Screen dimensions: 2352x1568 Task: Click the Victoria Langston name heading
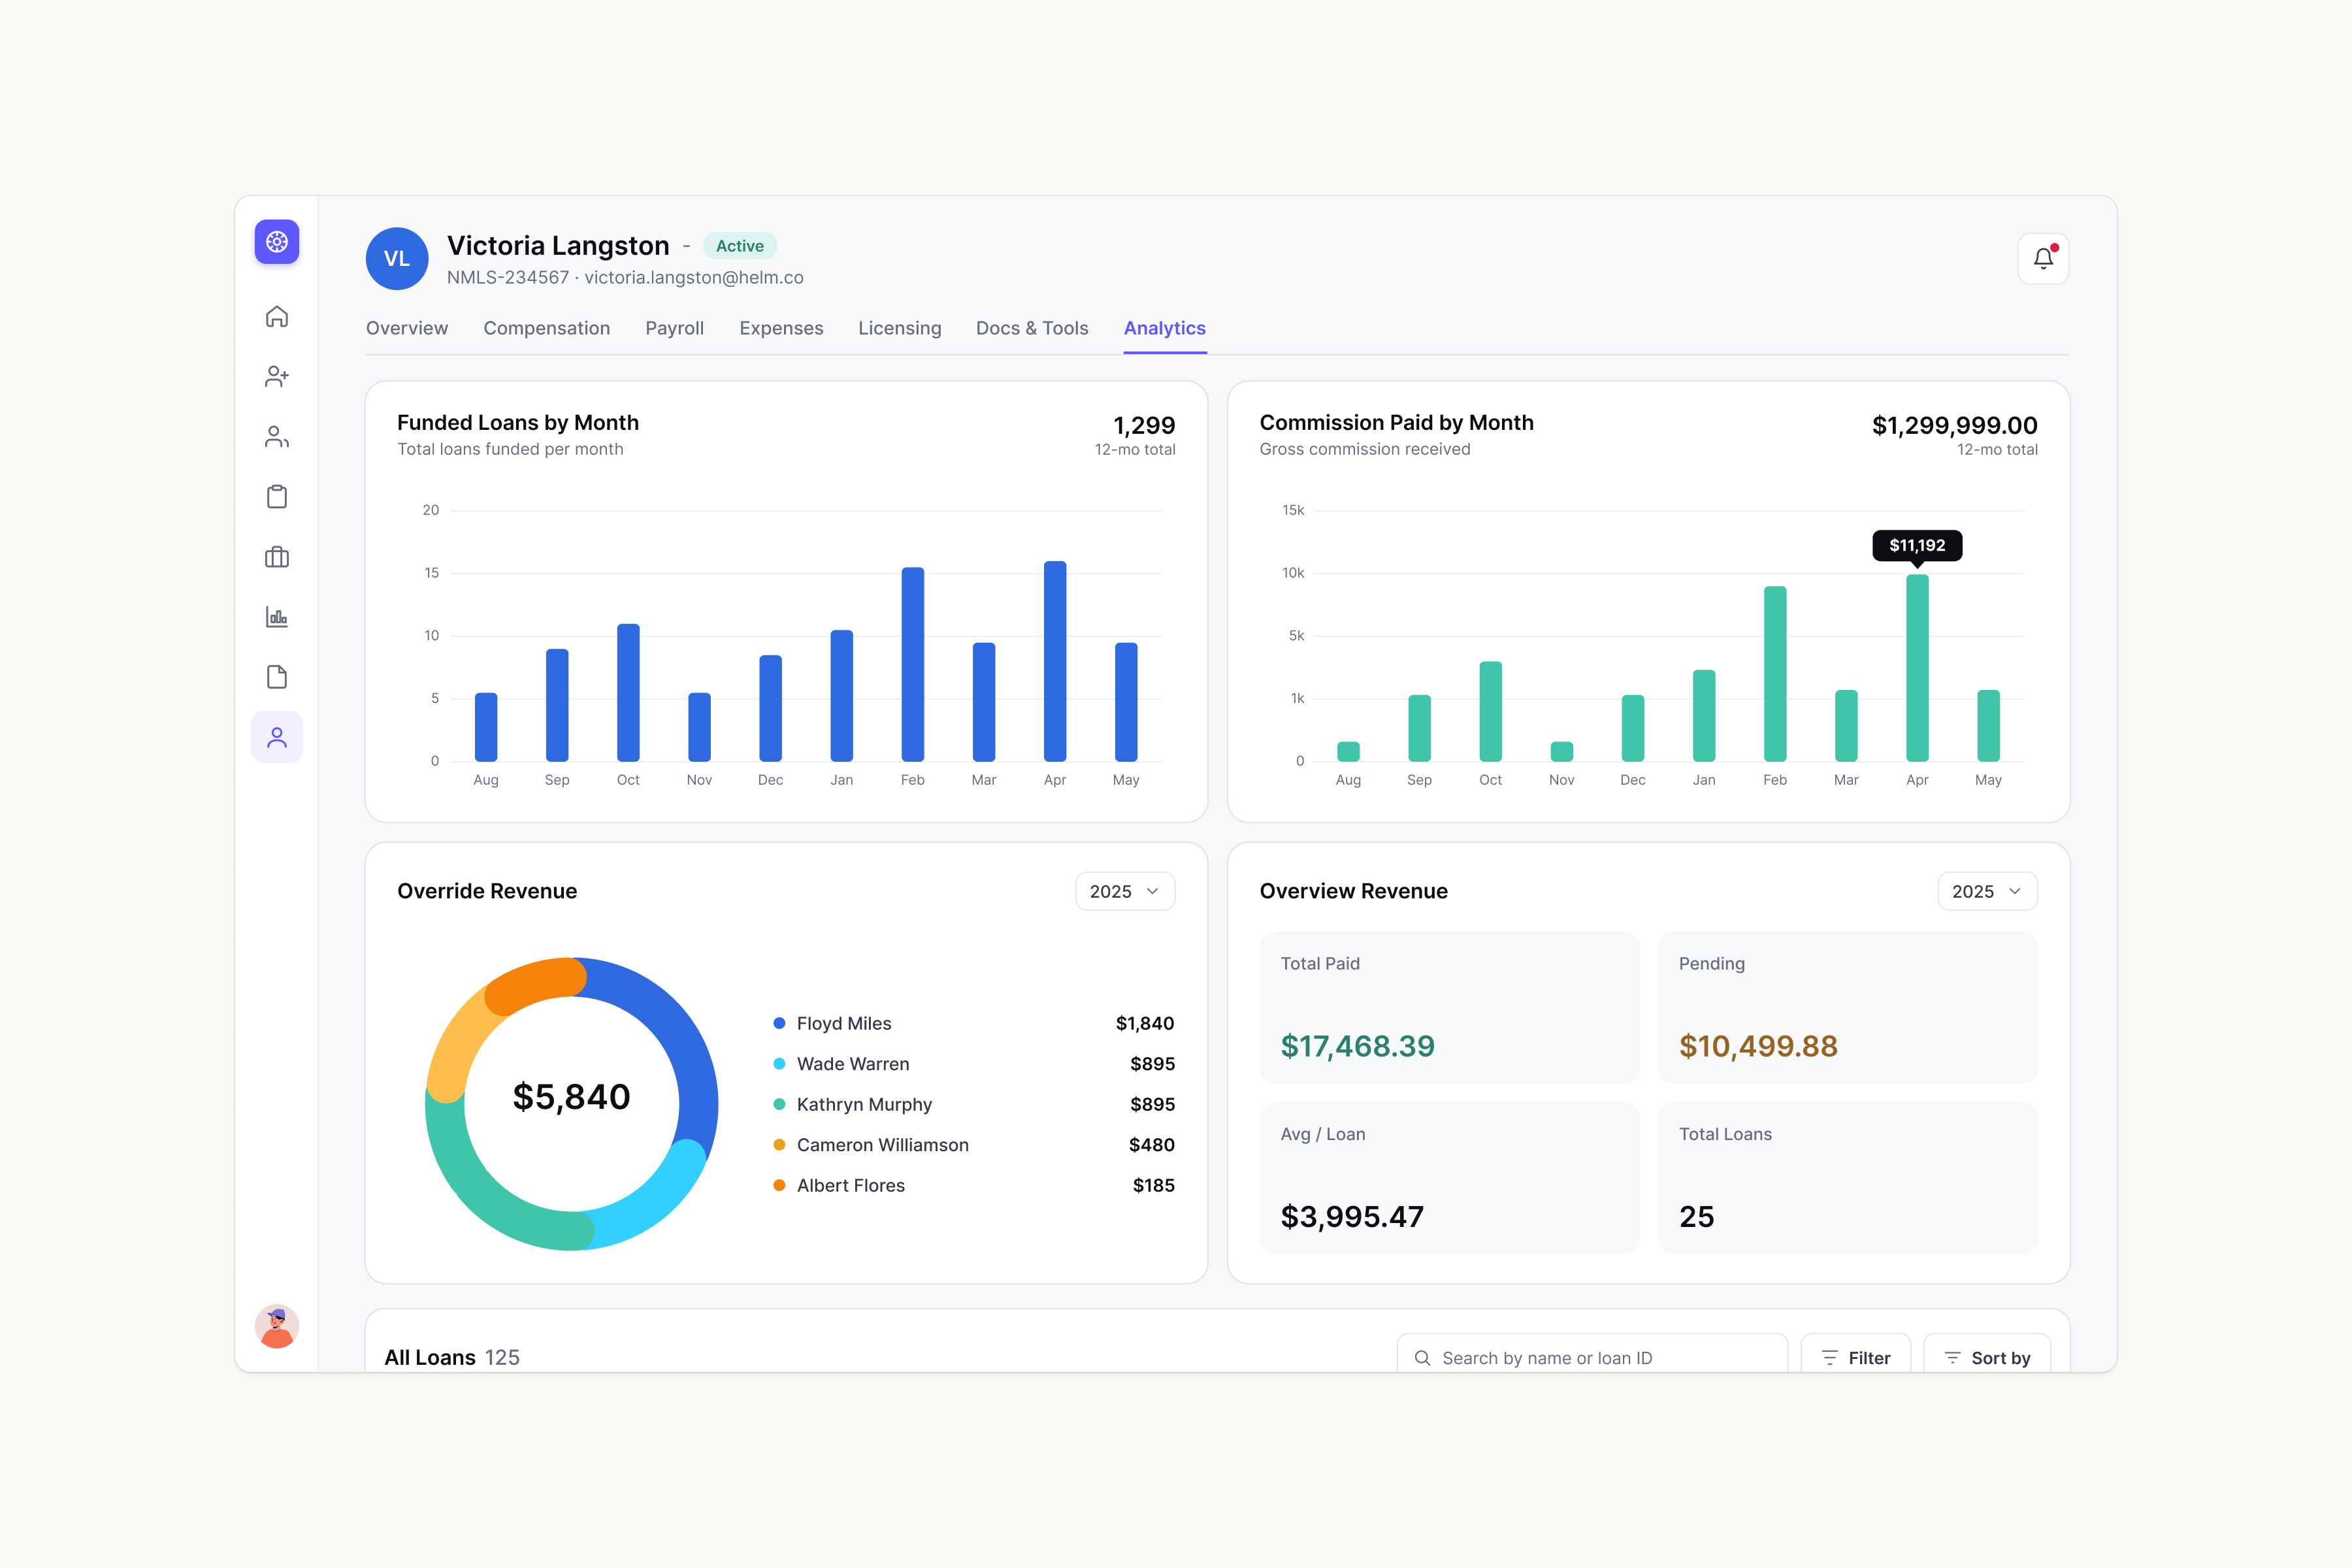[558, 245]
